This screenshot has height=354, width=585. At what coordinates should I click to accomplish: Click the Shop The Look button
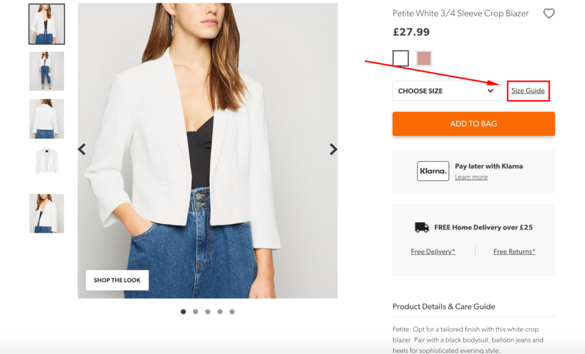pos(117,280)
